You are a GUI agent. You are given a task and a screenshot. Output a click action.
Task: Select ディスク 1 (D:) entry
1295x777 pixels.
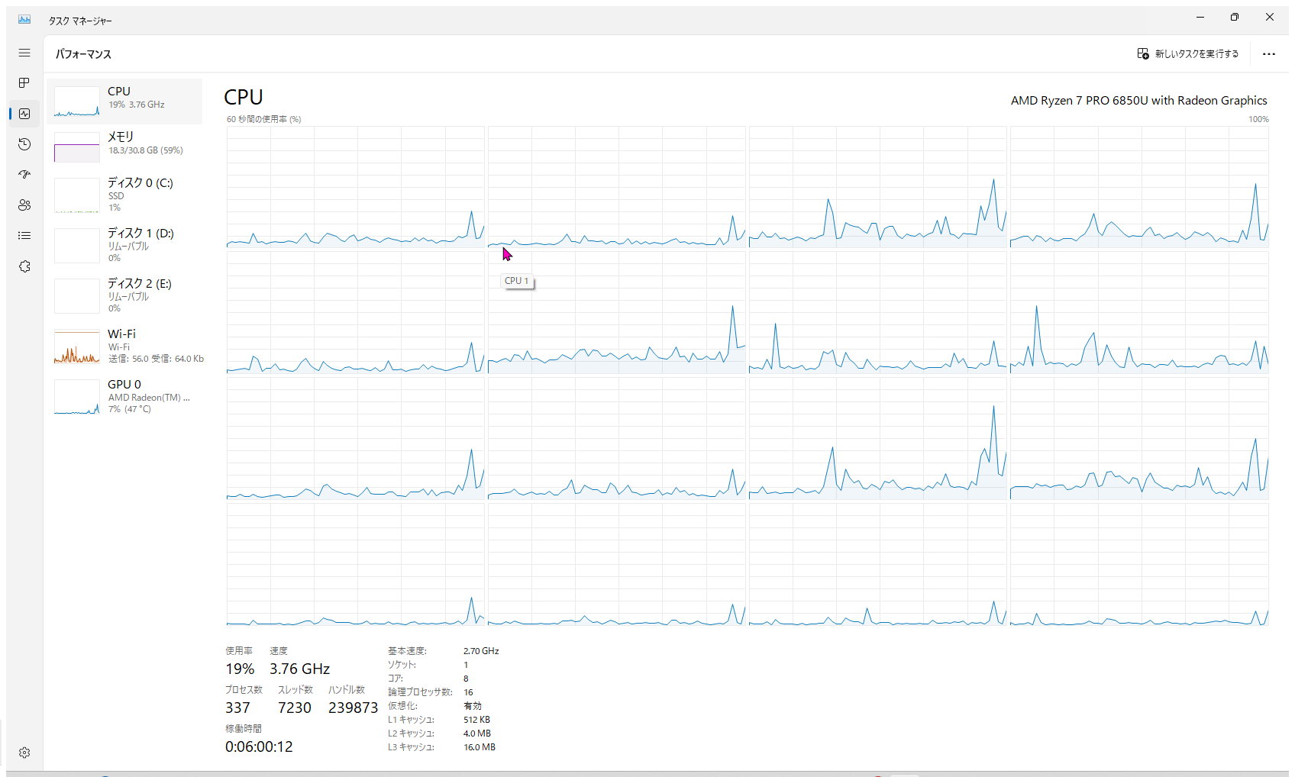(x=124, y=245)
